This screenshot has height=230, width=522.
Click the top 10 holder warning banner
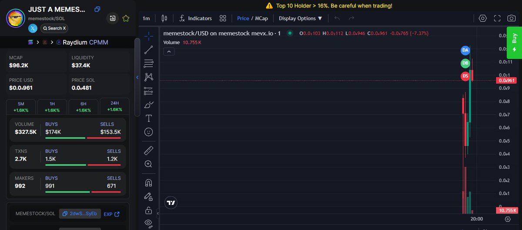point(329,6)
